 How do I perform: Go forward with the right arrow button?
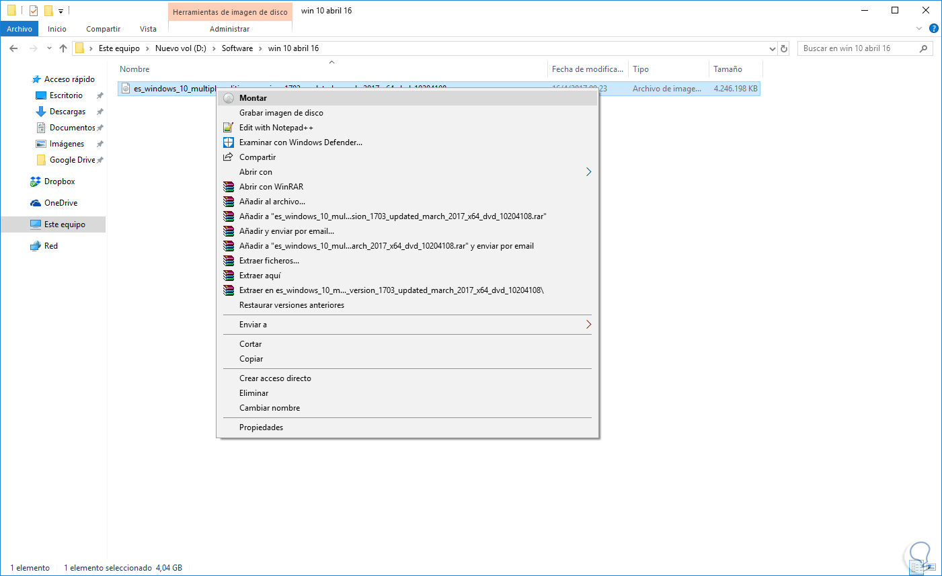coord(34,48)
